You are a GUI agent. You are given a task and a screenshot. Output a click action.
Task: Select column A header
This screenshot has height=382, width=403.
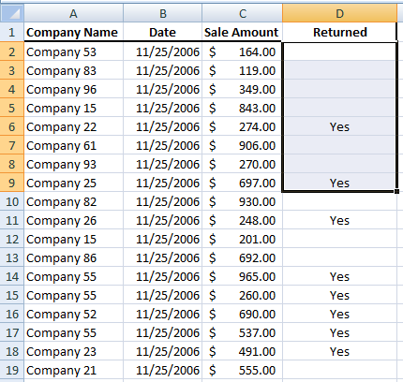pos(73,13)
